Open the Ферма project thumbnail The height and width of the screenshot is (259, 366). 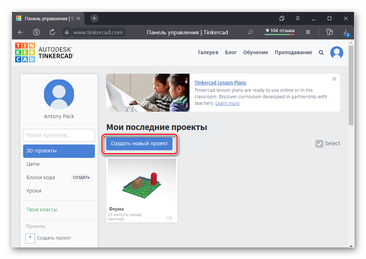coord(142,181)
